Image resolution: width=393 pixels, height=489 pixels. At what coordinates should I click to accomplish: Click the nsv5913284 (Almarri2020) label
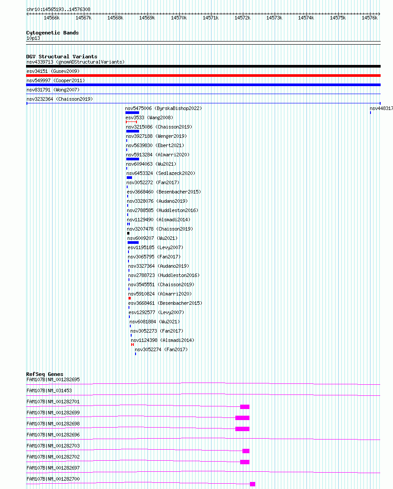[x=158, y=155]
